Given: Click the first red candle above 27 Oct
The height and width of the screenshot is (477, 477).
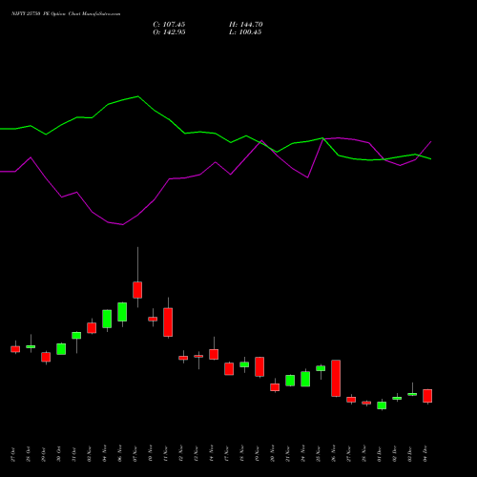Looking at the screenshot, I should tap(15, 349).
